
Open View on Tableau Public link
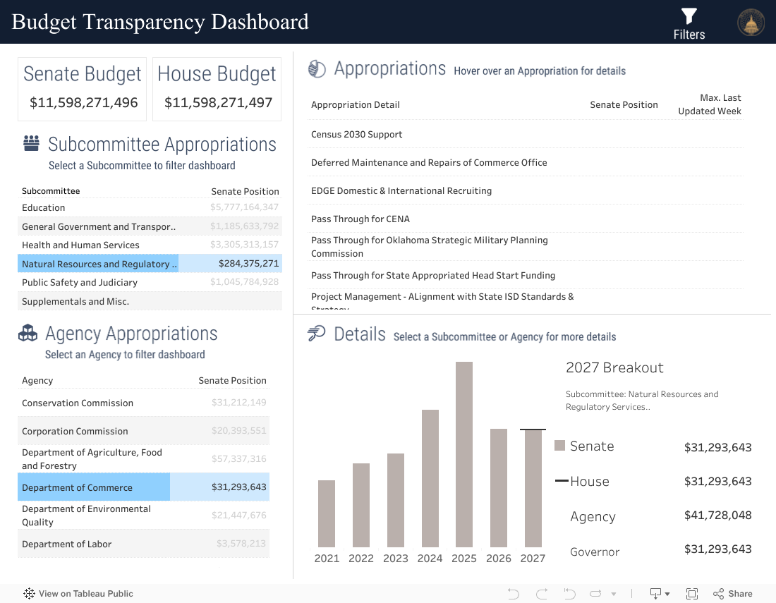tap(85, 594)
